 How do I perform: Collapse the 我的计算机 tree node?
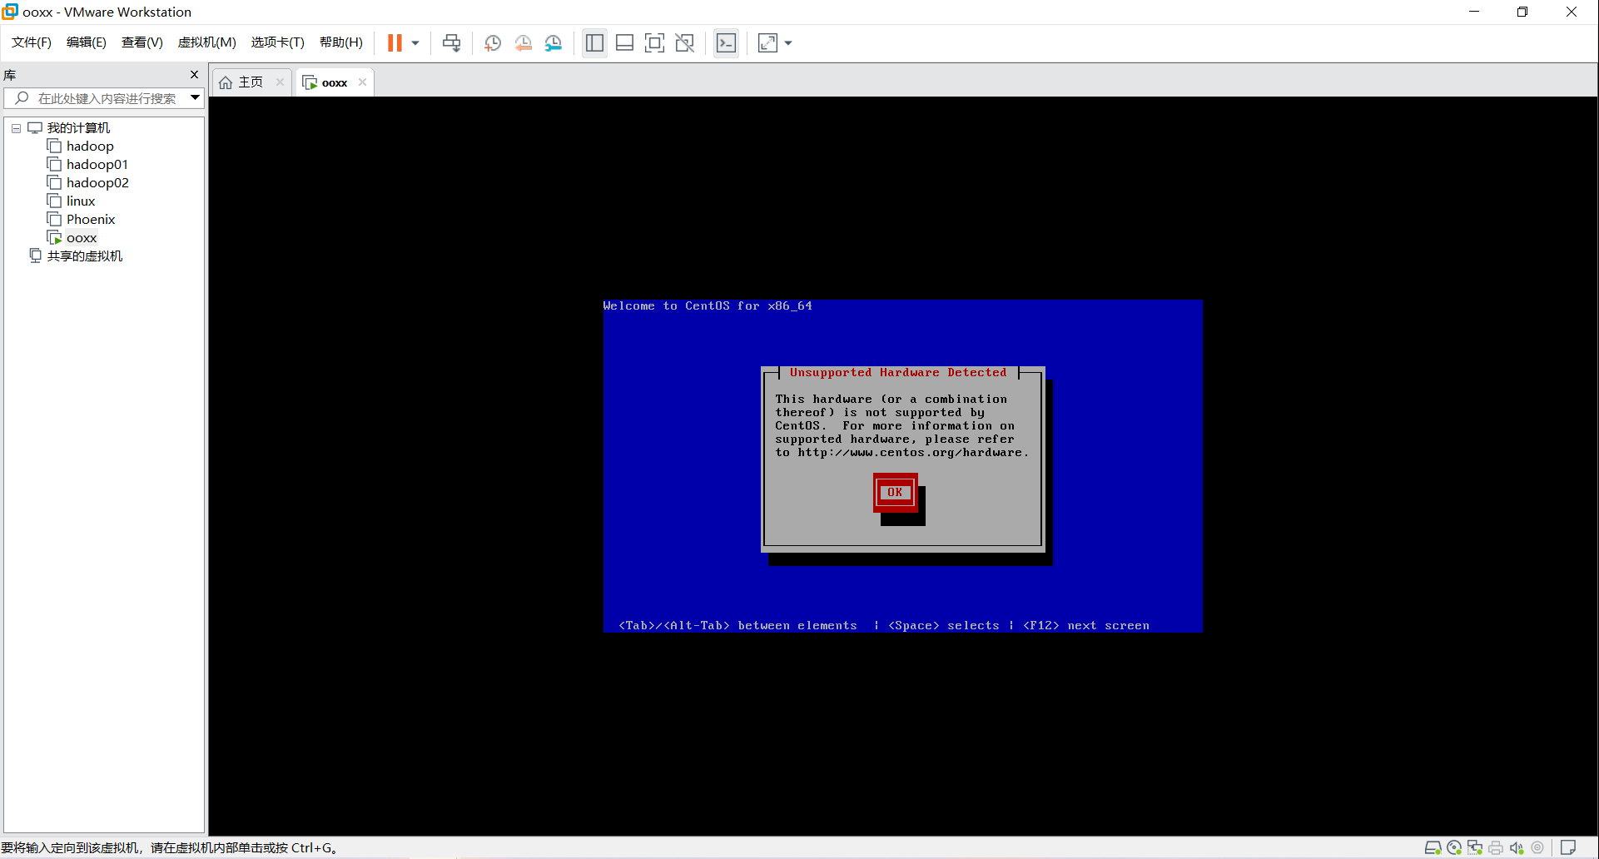[x=16, y=128]
